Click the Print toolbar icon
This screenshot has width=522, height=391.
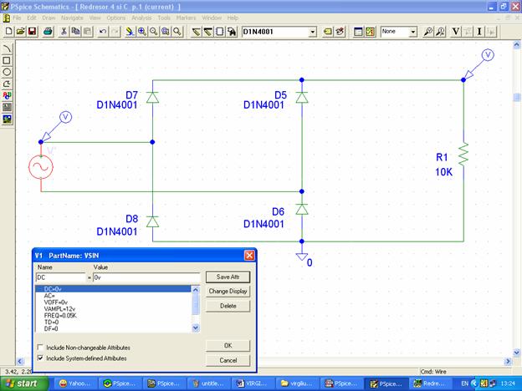pyautogui.click(x=49, y=32)
